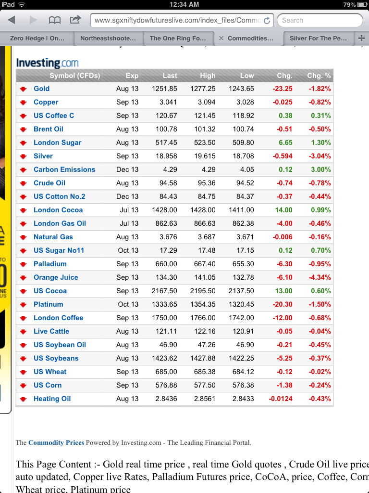Click red down arrow beside Carbon Emissions
Screen dimensions: 369x493
click(23, 170)
